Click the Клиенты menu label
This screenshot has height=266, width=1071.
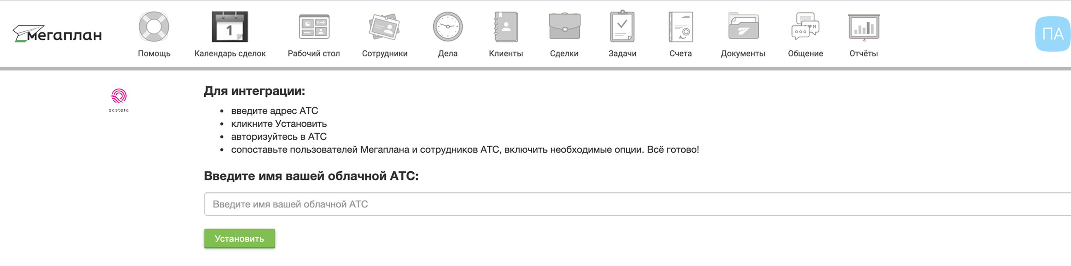coord(505,54)
